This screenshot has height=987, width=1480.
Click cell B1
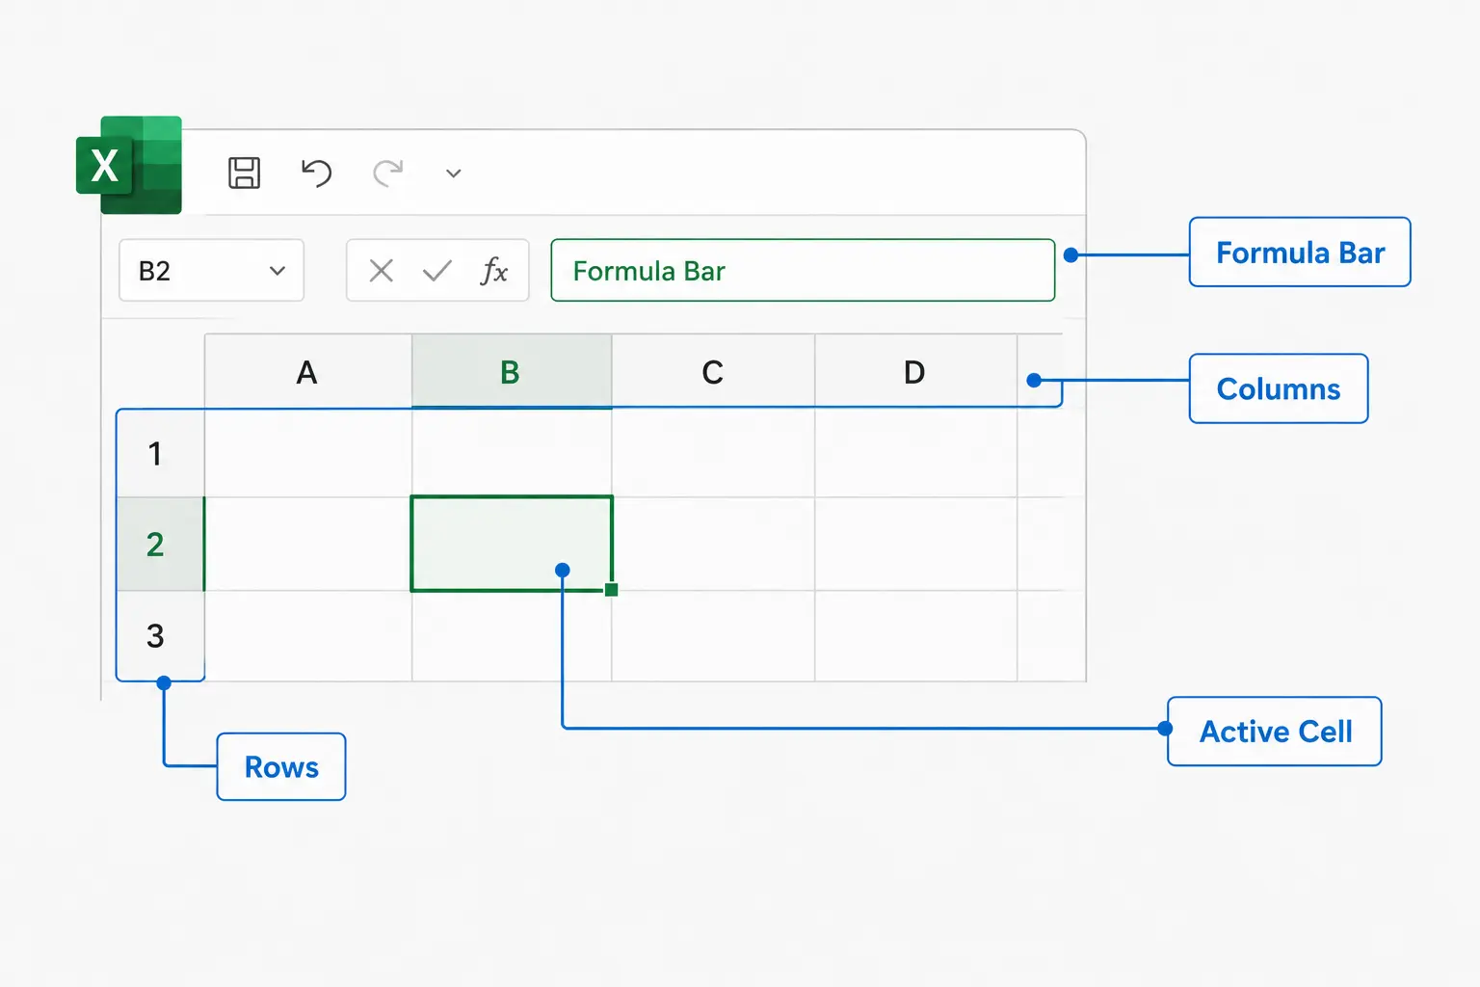[x=512, y=453]
